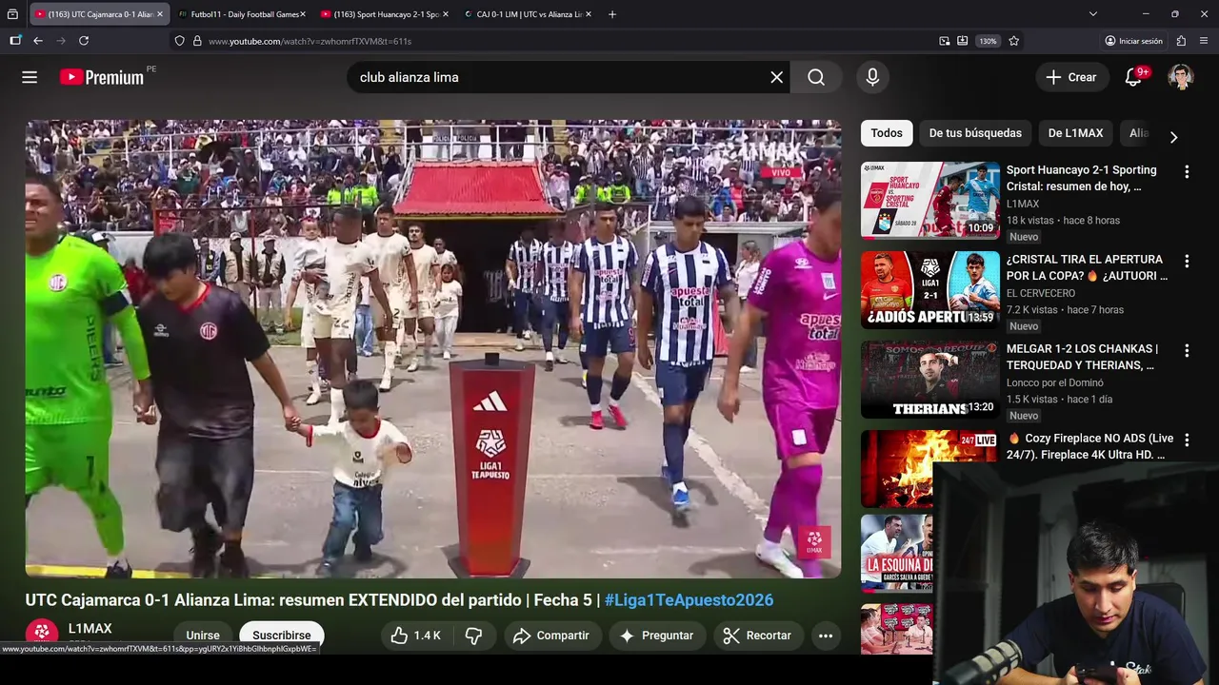Select the De tus búsquedas chip

(x=975, y=133)
